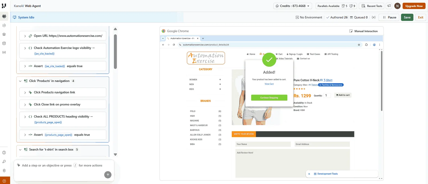Viewport: 428px width, 184px height.
Task: Click Manual Interaction
Action: click(364, 31)
